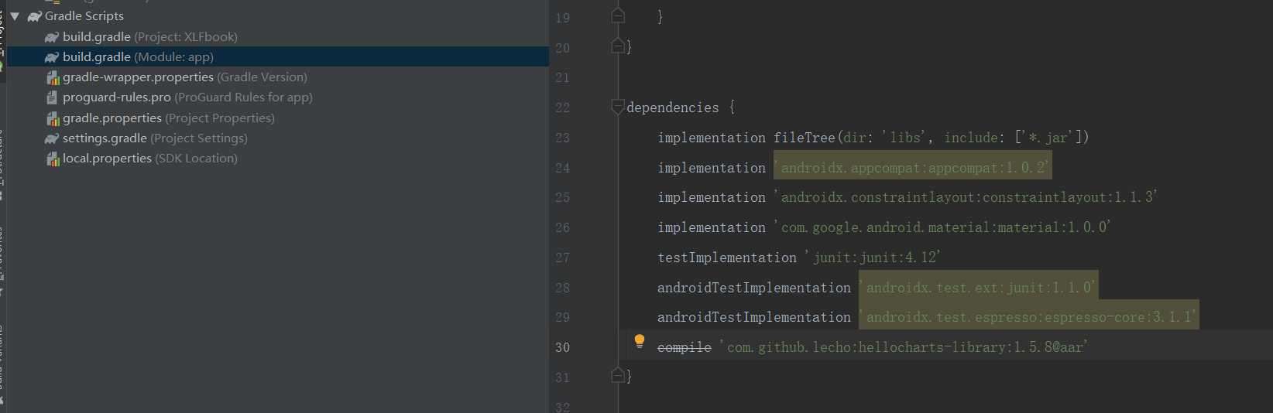Click the gradle icon of settings.gradle

click(52, 138)
